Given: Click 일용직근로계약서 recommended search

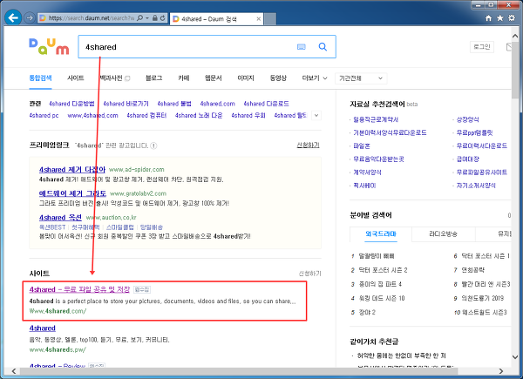Looking at the screenshot, I should [x=376, y=119].
